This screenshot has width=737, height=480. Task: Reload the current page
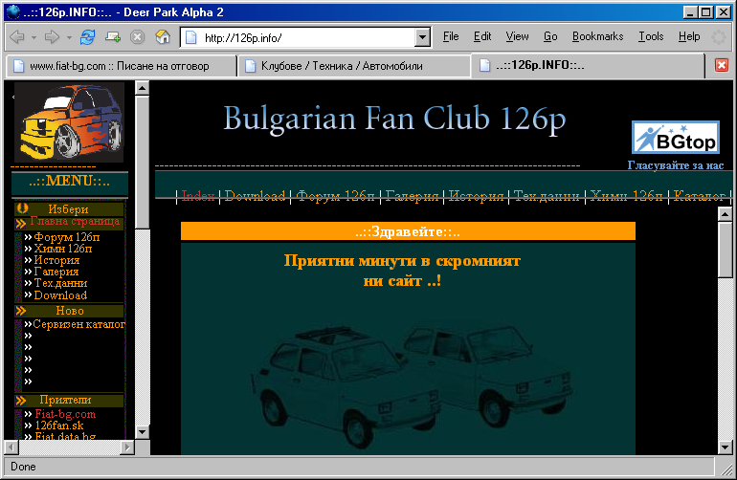[x=88, y=37]
